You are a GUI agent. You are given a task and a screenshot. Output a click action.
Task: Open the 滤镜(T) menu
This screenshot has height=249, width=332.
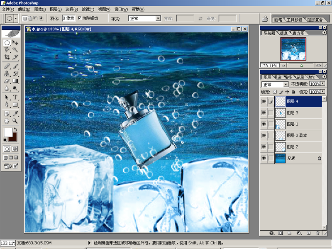pos(88,9)
